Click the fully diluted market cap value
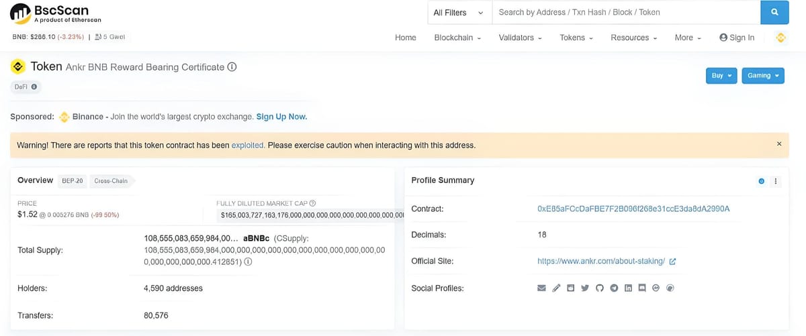The height and width of the screenshot is (336, 806). click(x=312, y=216)
